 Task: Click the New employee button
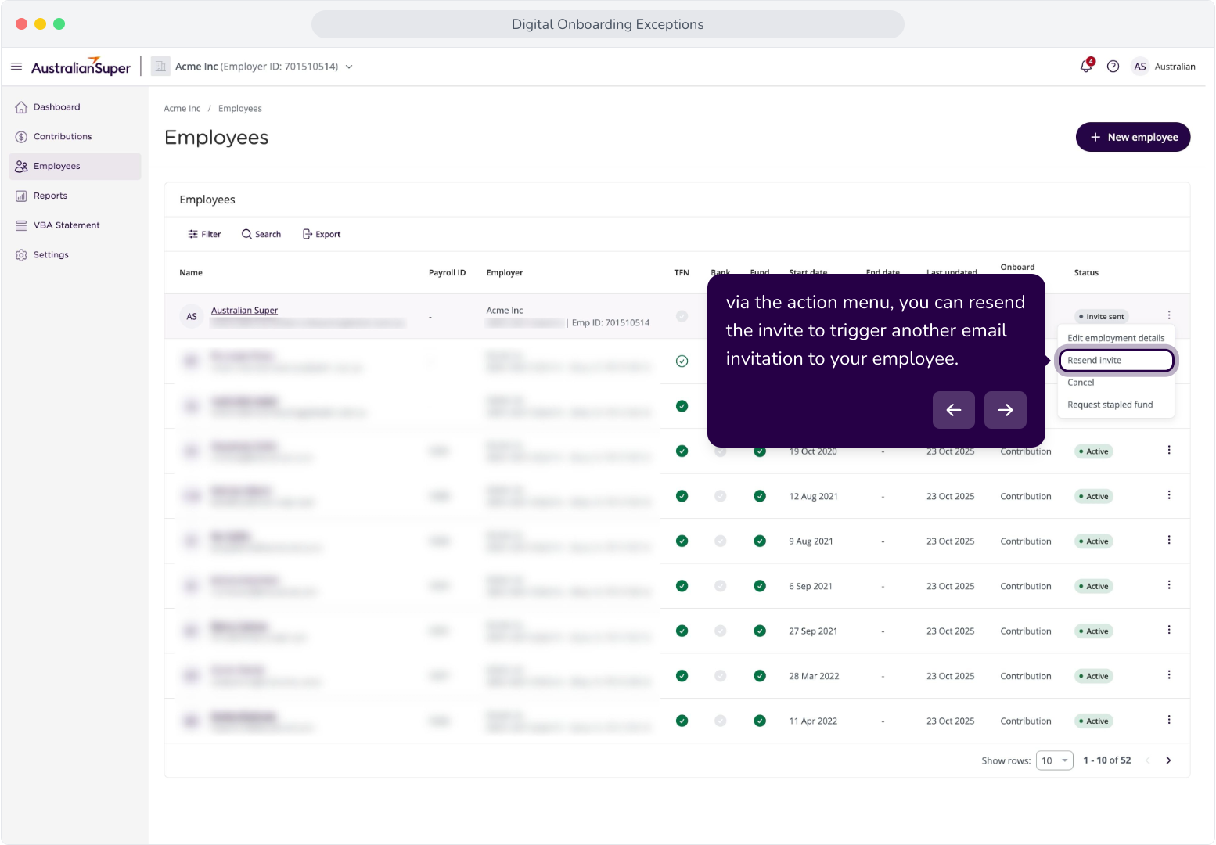[x=1132, y=137]
